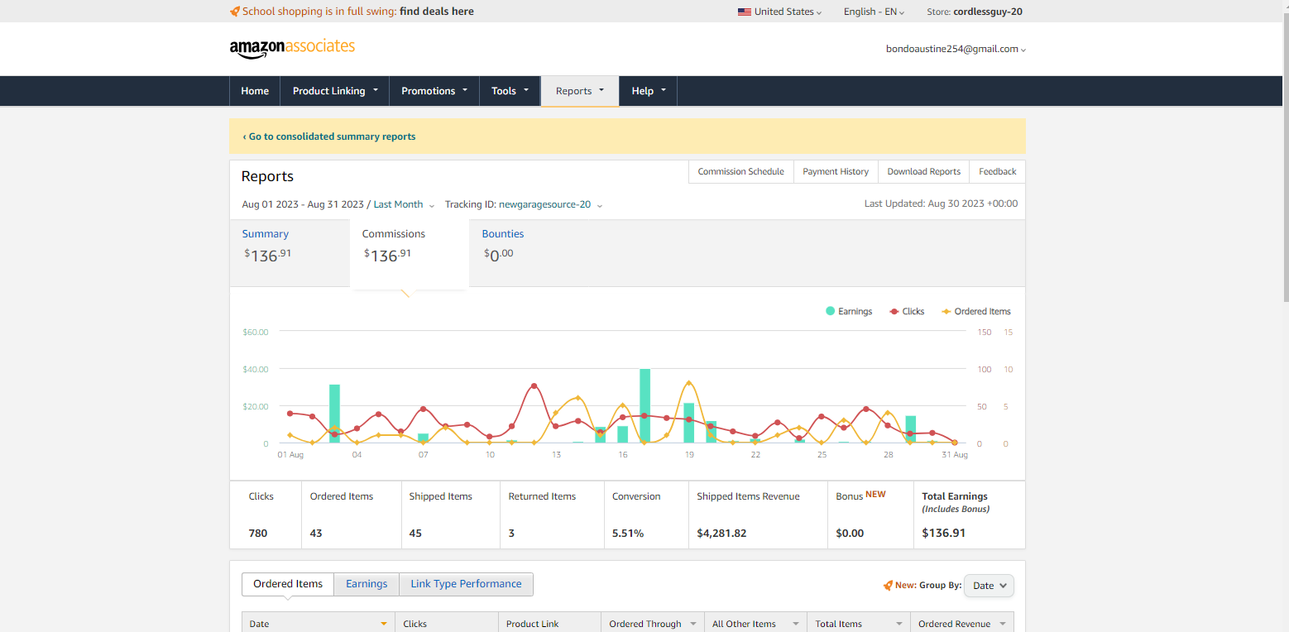The image size is (1289, 632).
Task: Click the rocket icon next to New: Group By
Action: [889, 585]
